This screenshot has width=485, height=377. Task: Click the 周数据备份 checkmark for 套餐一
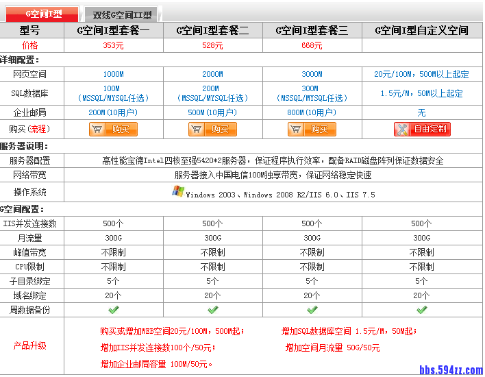(x=114, y=310)
